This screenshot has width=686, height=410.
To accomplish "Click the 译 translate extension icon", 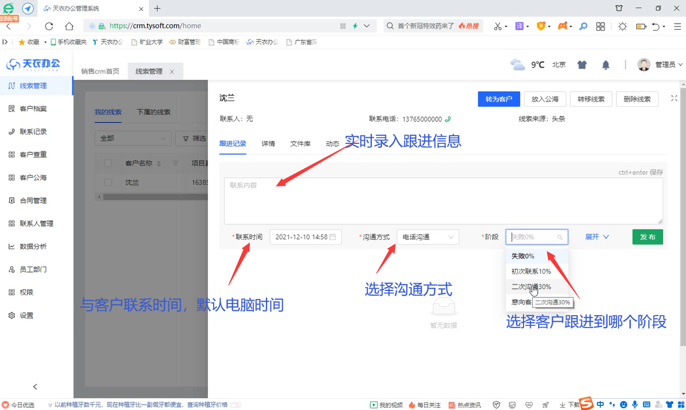I will pyautogui.click(x=520, y=26).
